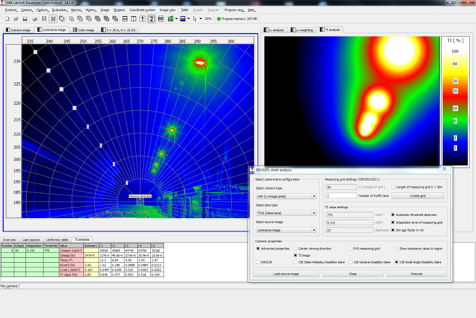
Task: Enable Show luminance value to region
Action: tap(396, 248)
